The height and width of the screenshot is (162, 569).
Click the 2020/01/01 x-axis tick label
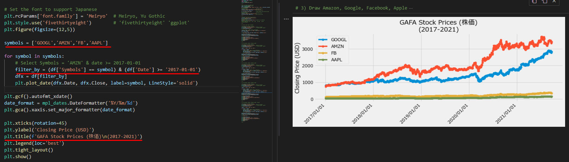coord(457,114)
